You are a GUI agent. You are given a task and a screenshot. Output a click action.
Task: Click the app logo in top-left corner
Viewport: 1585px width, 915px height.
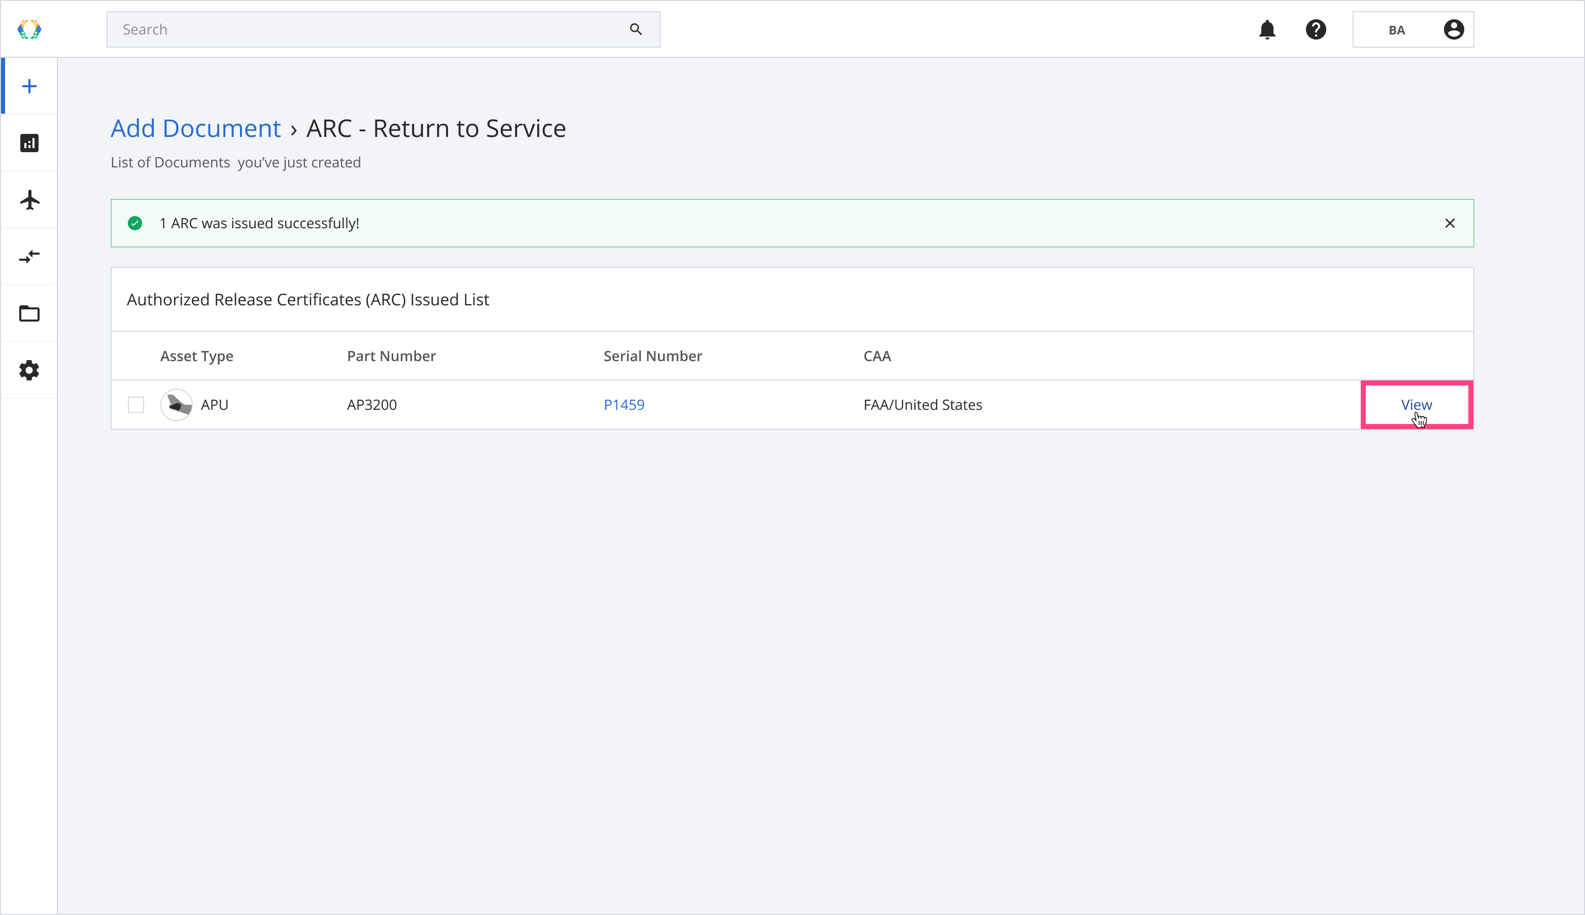pyautogui.click(x=29, y=29)
